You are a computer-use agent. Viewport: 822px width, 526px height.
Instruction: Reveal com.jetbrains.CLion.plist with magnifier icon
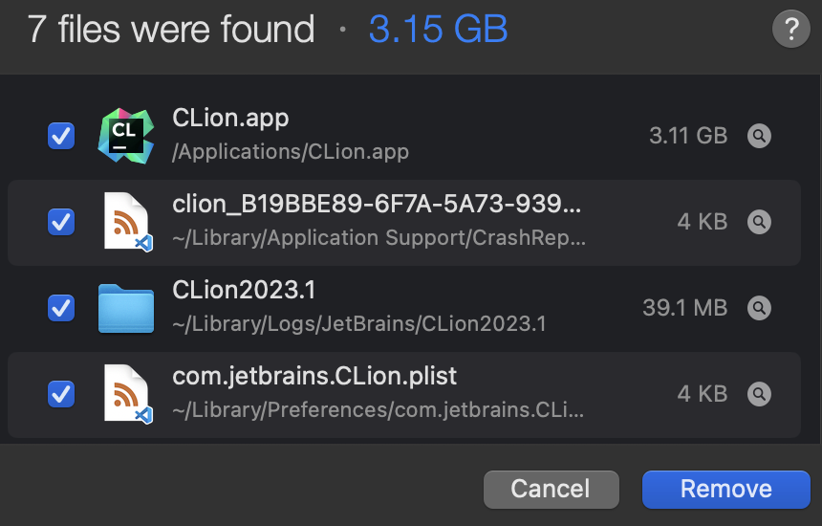tap(759, 394)
